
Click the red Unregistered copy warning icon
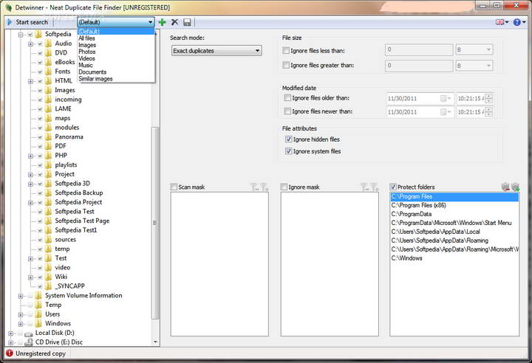pos(10,353)
